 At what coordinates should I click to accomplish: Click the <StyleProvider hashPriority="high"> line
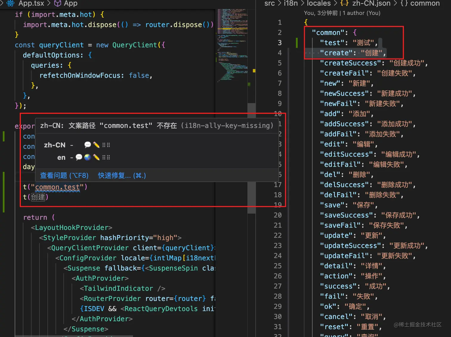(x=110, y=238)
